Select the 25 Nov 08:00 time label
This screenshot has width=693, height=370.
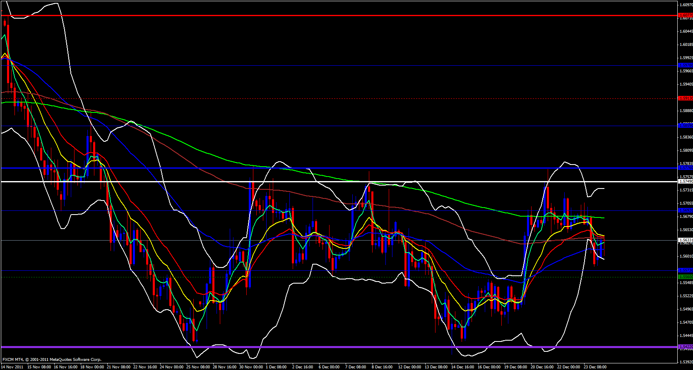pyautogui.click(x=198, y=367)
